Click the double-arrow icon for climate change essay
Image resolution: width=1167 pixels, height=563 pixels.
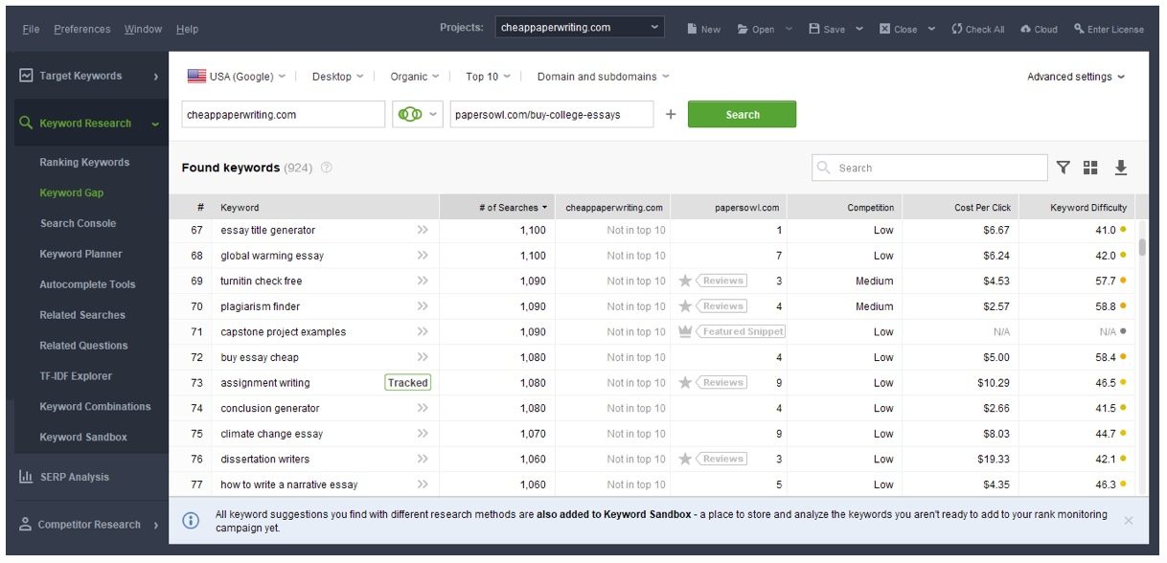[x=423, y=434]
